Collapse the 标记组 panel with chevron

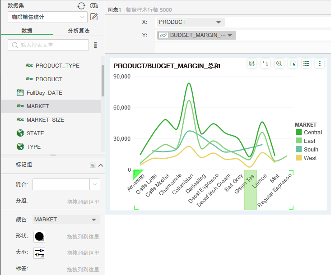click(x=101, y=165)
